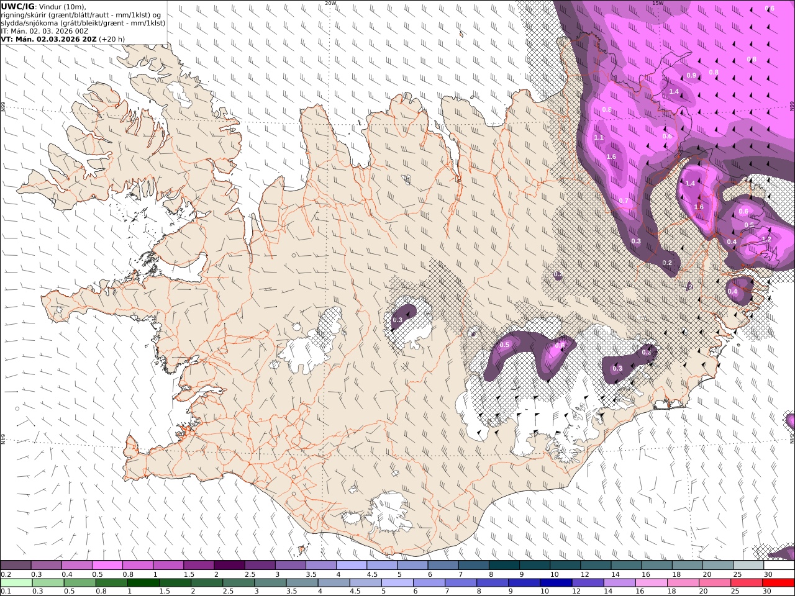Click the snow legend swatch between 25 and 30
The image size is (795, 596).
point(748,565)
